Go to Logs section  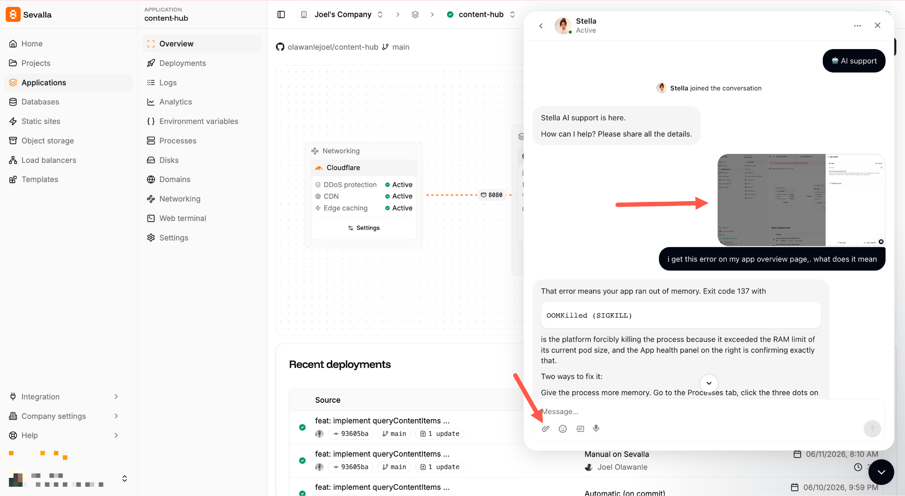pos(202,83)
